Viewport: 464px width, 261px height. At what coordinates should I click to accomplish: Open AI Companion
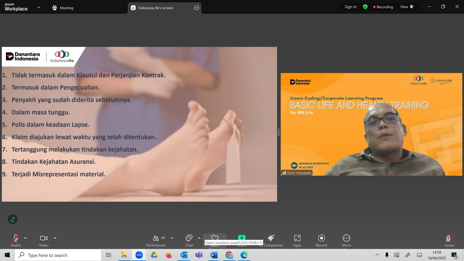271,241
